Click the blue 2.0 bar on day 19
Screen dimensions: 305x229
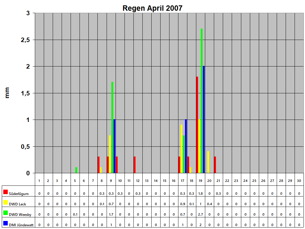pyautogui.click(x=204, y=119)
